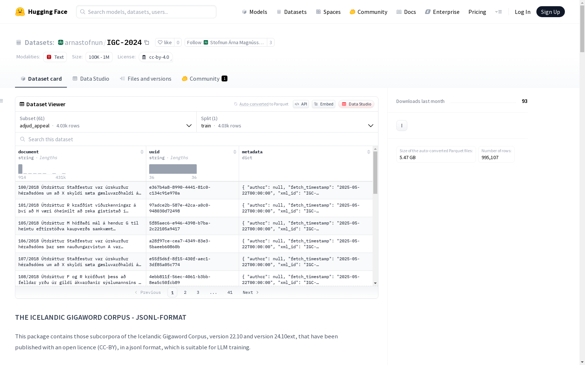Image resolution: width=585 pixels, height=365 pixels.
Task: Click uuid cell starting with a28f97ce
Action: (x=192, y=244)
